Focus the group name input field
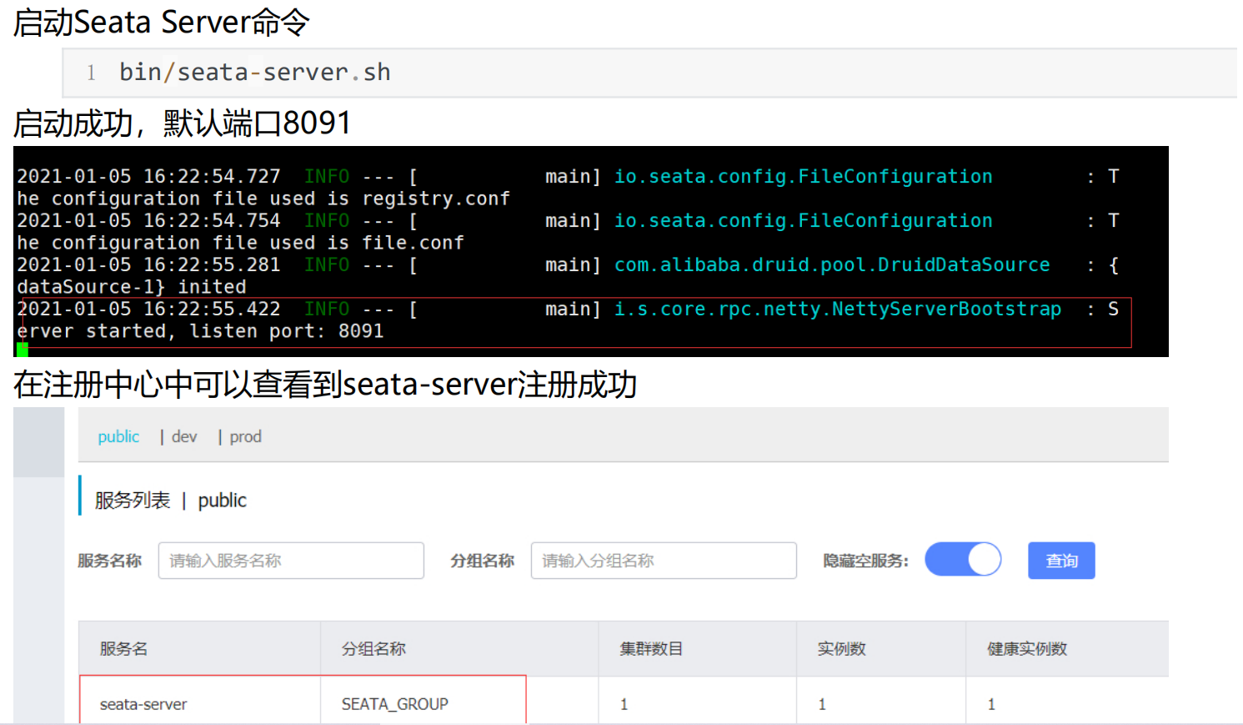1243x725 pixels. (x=664, y=561)
